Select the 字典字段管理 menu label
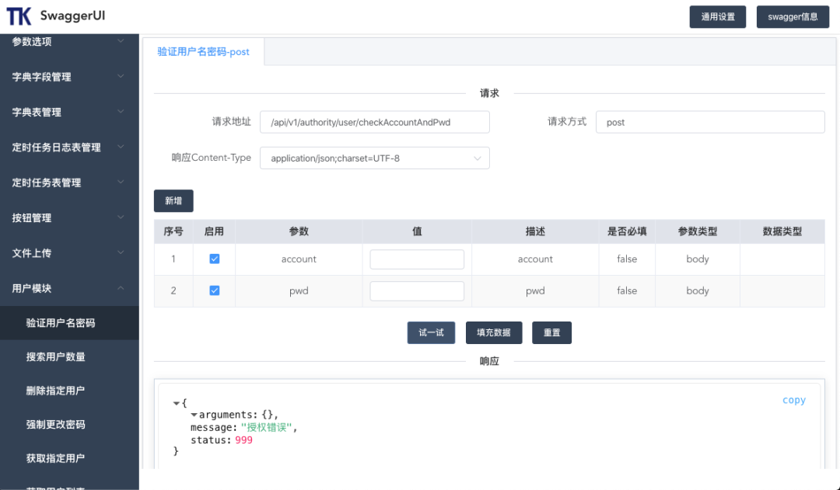 (42, 77)
